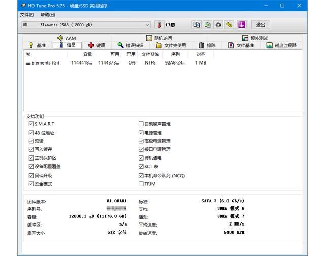Click the benchmark lightbulb icon
Screen dimensions: 325x256
click(31, 45)
